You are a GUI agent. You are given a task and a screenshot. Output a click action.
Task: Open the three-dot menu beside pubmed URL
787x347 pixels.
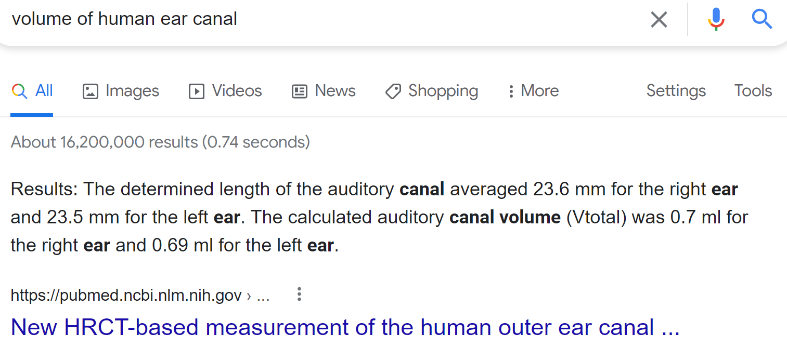[x=299, y=295]
